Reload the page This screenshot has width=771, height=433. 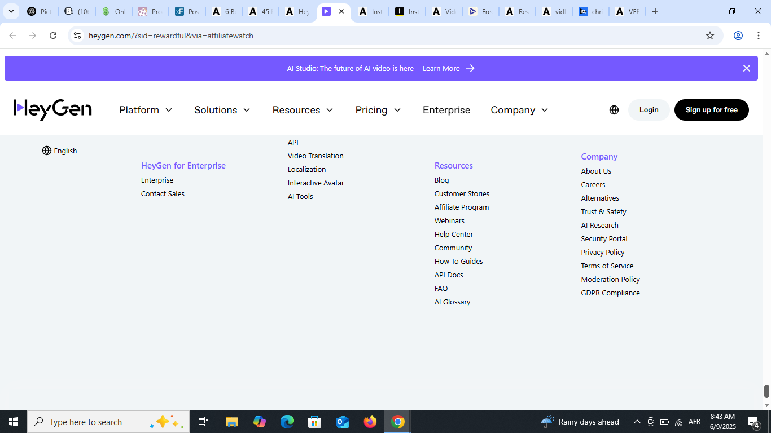pyautogui.click(x=53, y=36)
